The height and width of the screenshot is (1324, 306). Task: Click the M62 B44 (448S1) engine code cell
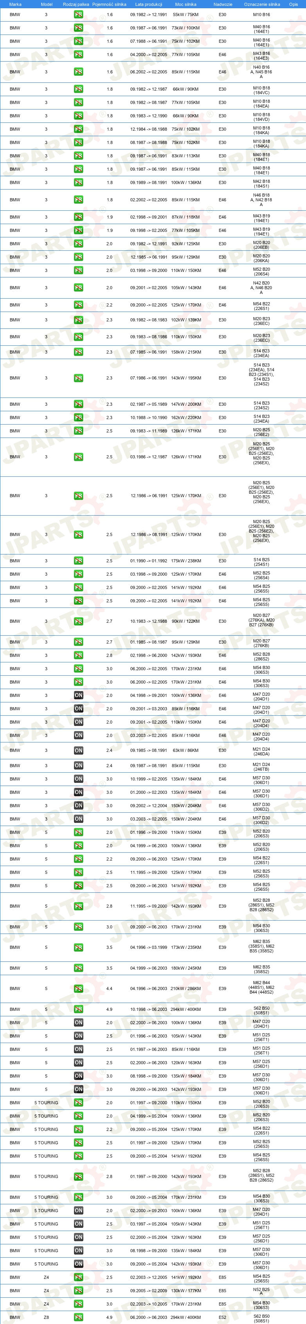pyautogui.click(x=261, y=987)
